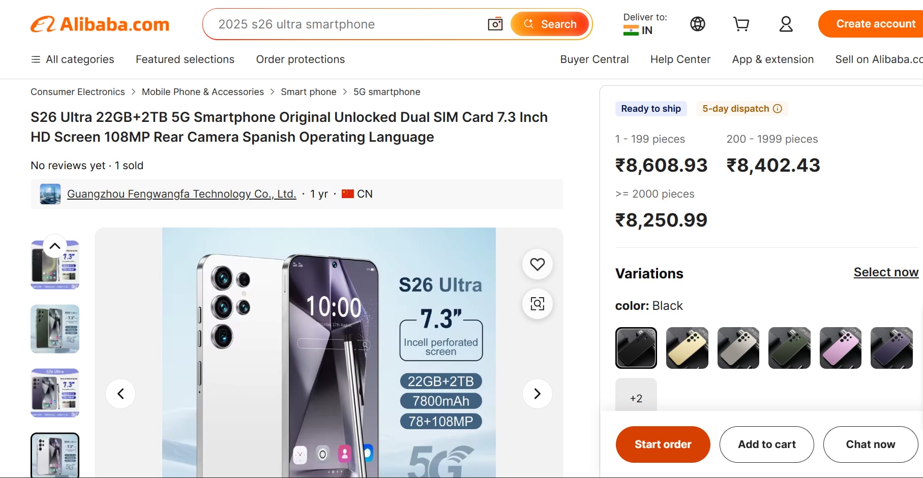Screen dimensions: 923x478
Task: Click the info icon beside 5-day dispatch
Action: pos(778,109)
